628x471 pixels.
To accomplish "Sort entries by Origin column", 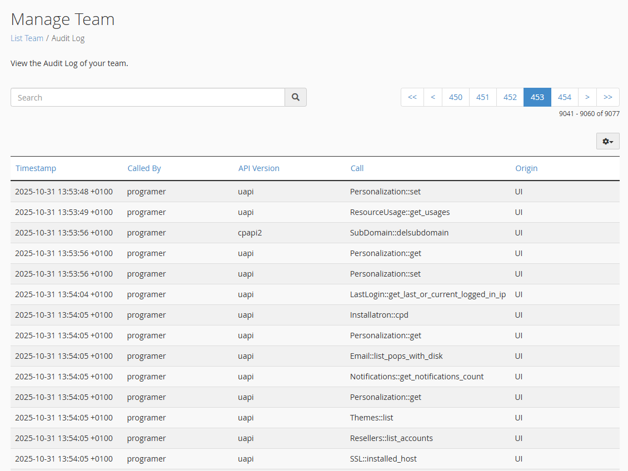I will click(526, 168).
